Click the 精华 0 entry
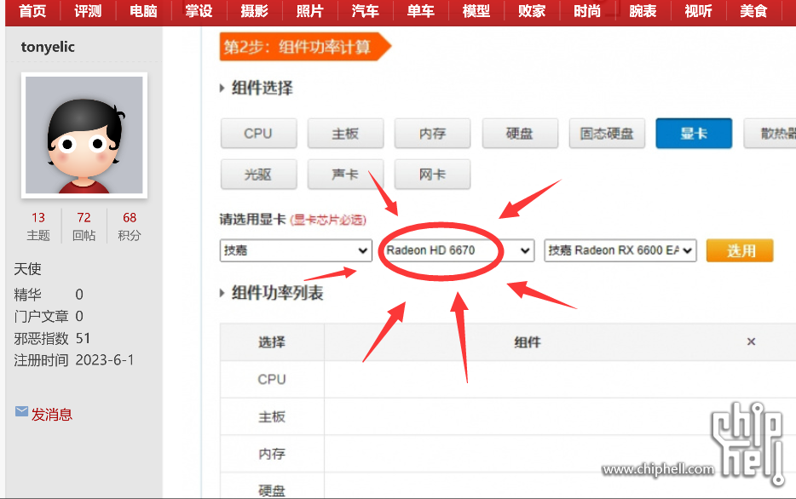 49,295
